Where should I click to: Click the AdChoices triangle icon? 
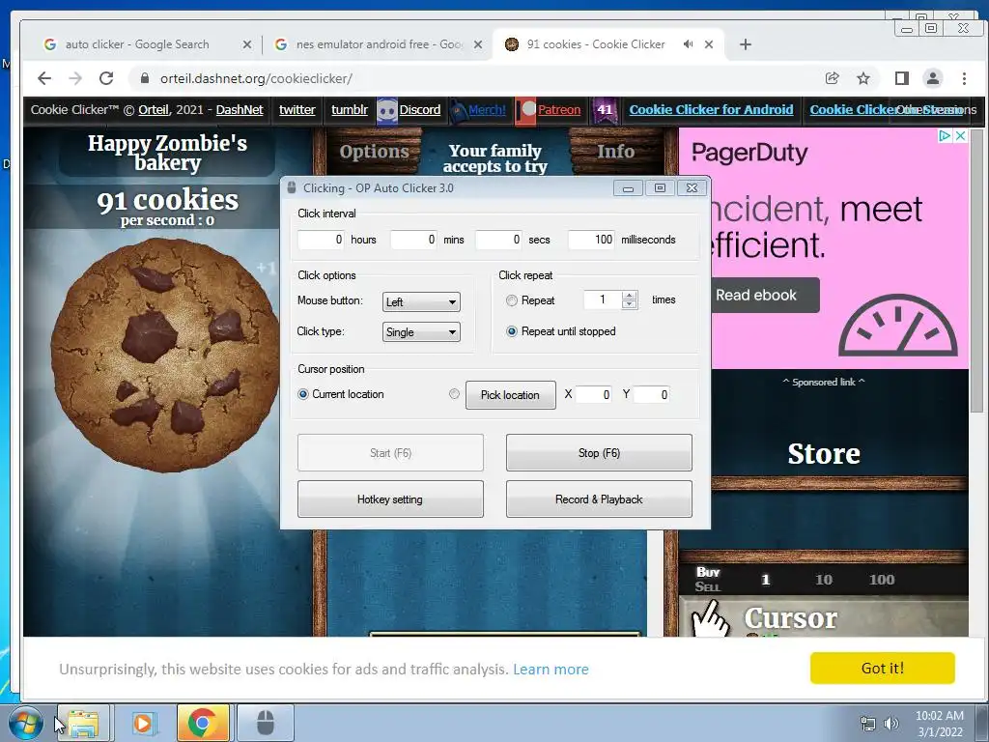(945, 135)
